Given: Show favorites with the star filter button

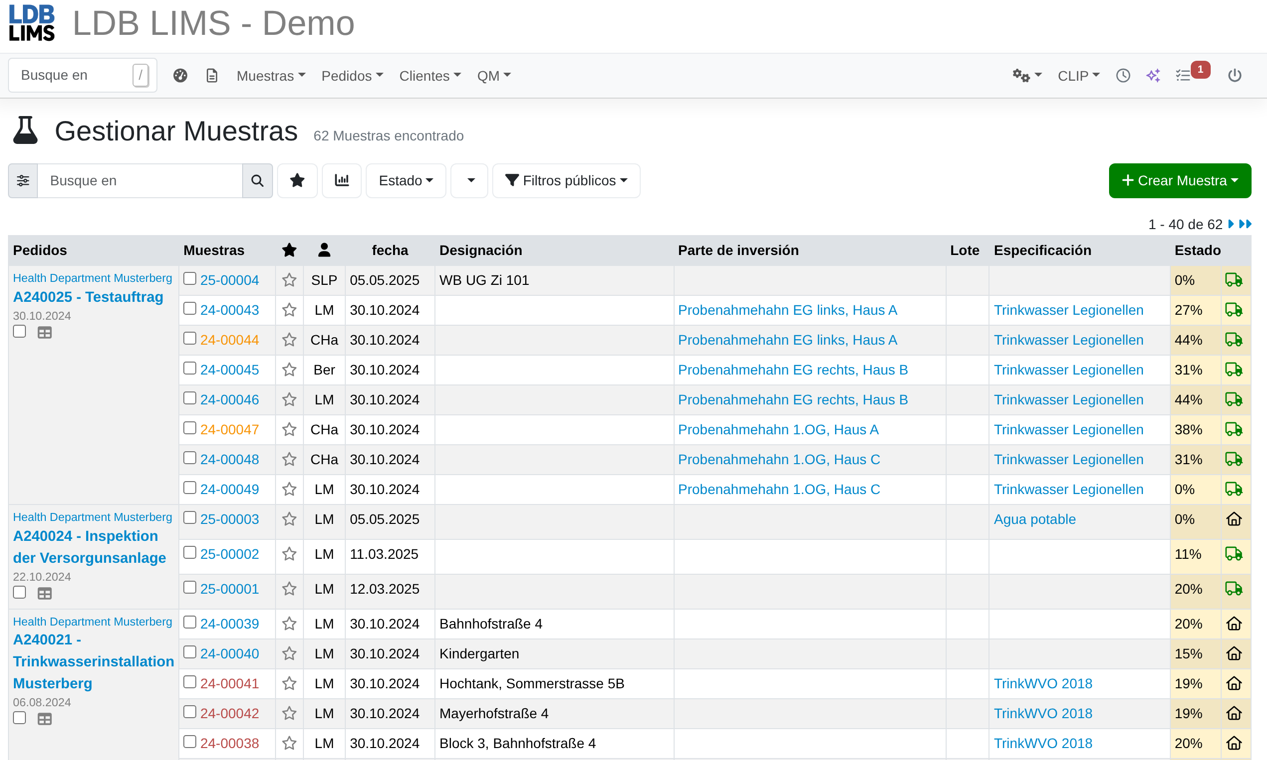Looking at the screenshot, I should 297,181.
